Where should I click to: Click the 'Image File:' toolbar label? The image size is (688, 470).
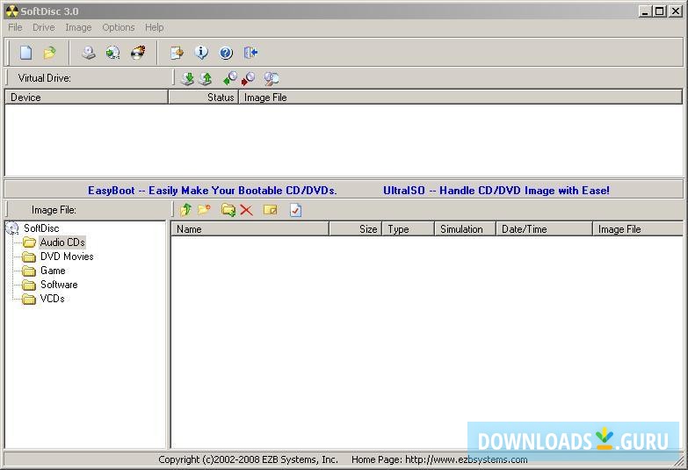54,210
